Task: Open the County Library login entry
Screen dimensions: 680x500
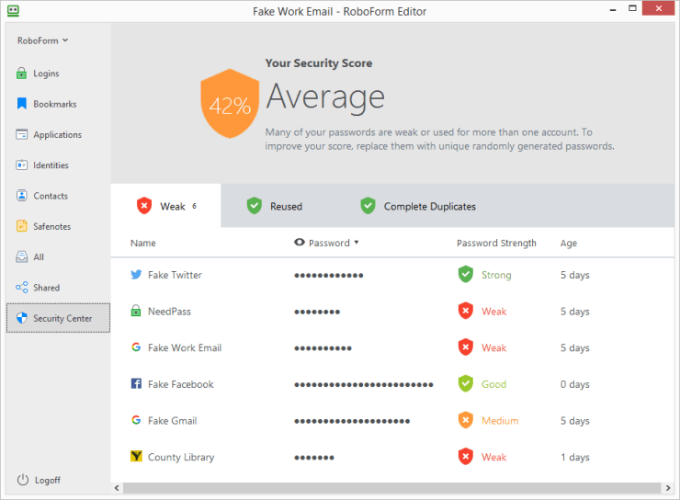Action: 180,457
